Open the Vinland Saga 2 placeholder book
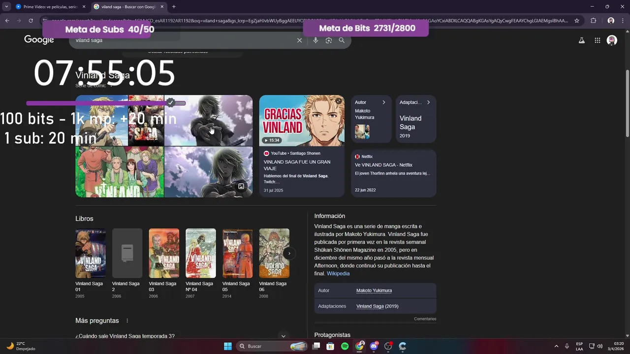 point(127,253)
